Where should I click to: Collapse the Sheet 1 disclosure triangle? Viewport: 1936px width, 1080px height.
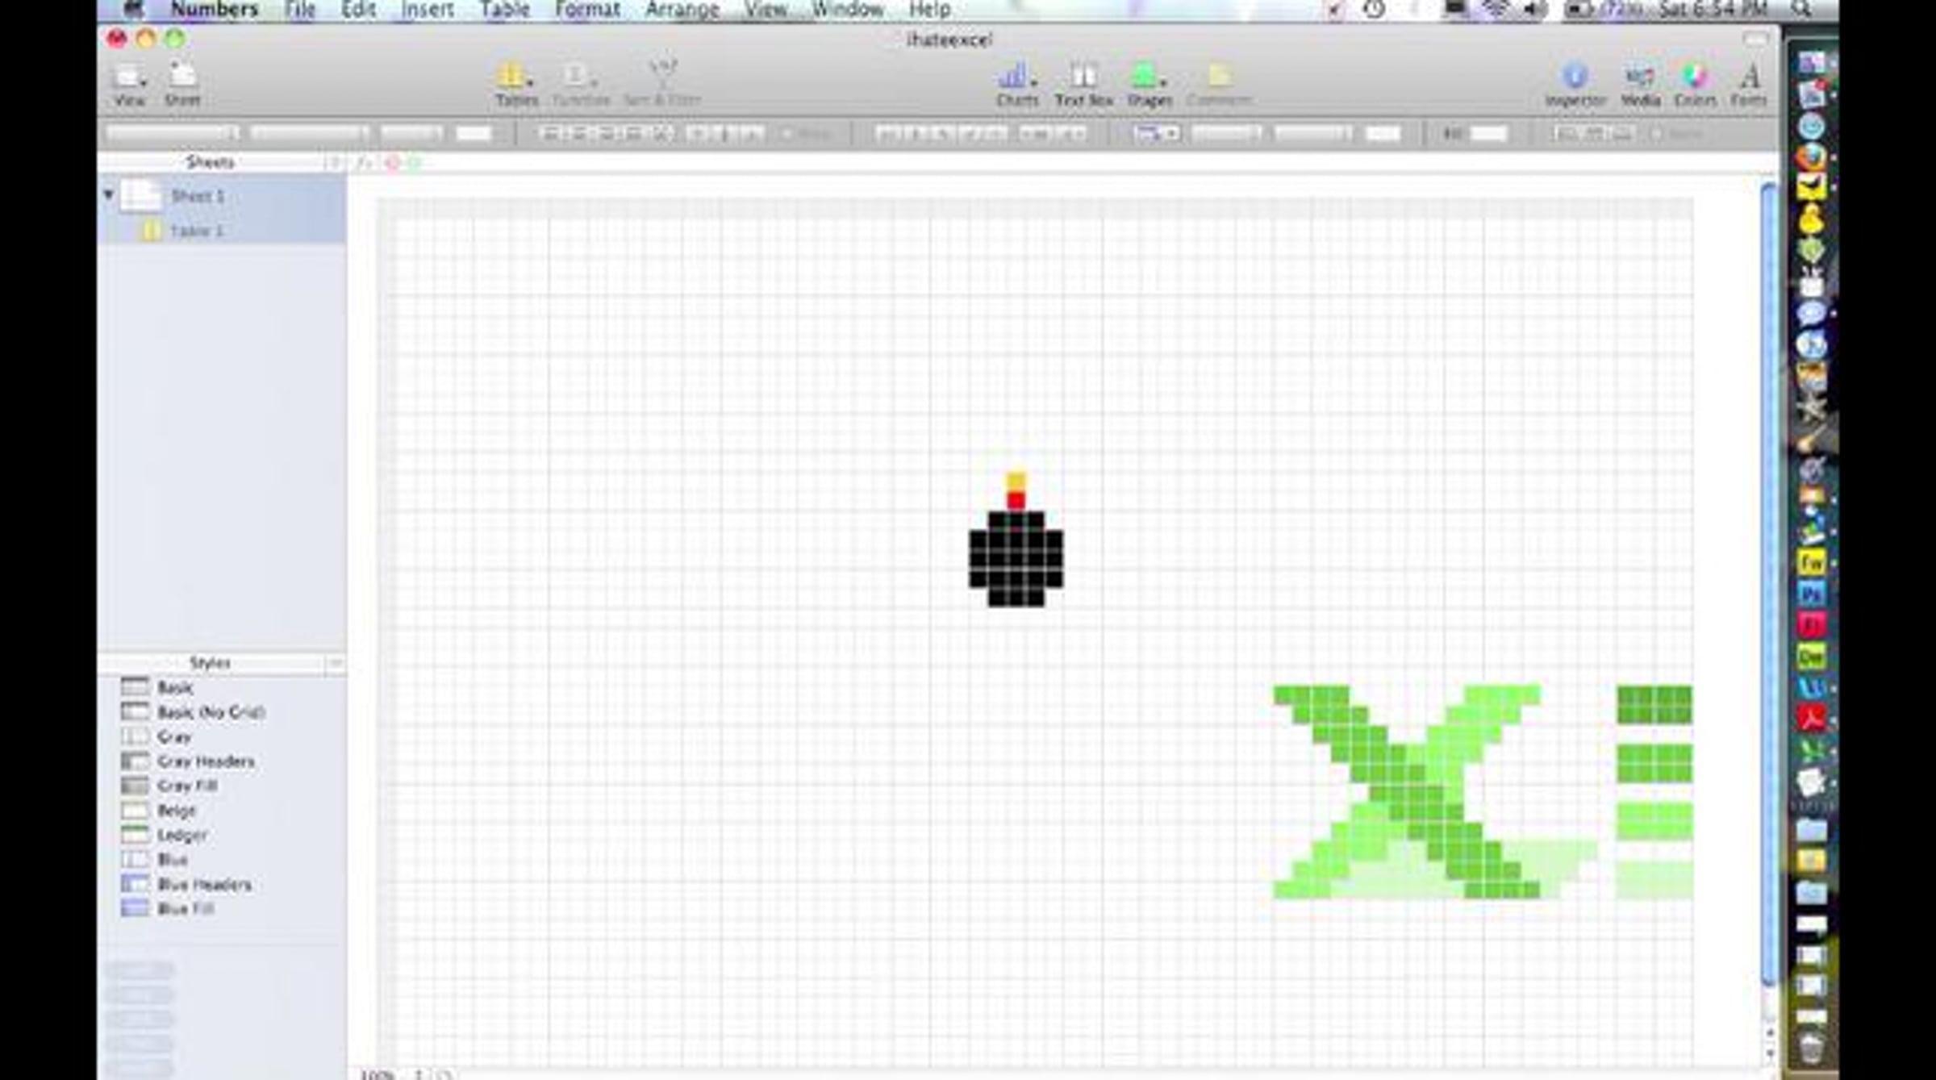coord(108,195)
